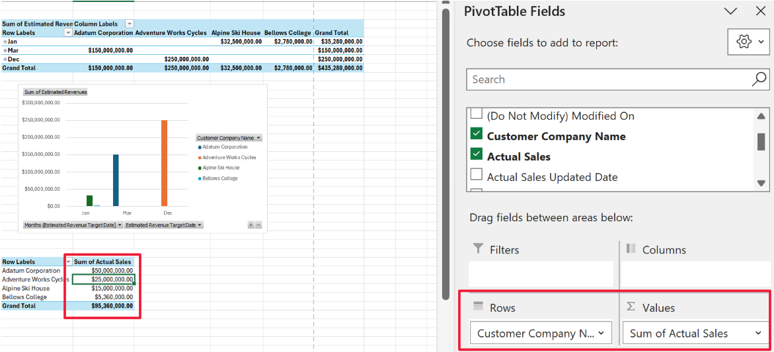The image size is (774, 352).
Task: Select the small light blue Bellows College bar
Action: coord(97,205)
